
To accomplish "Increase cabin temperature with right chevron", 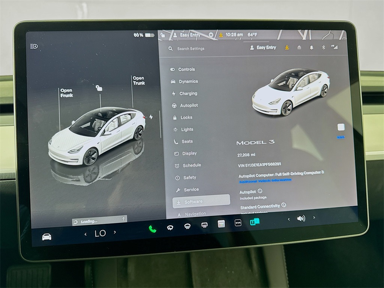I will pos(115,232).
